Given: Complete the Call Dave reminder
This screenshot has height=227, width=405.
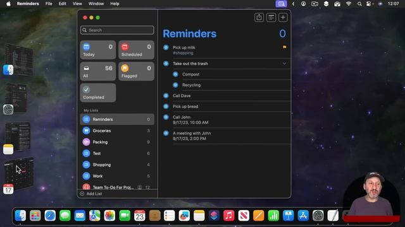Looking at the screenshot, I should click(x=166, y=95).
